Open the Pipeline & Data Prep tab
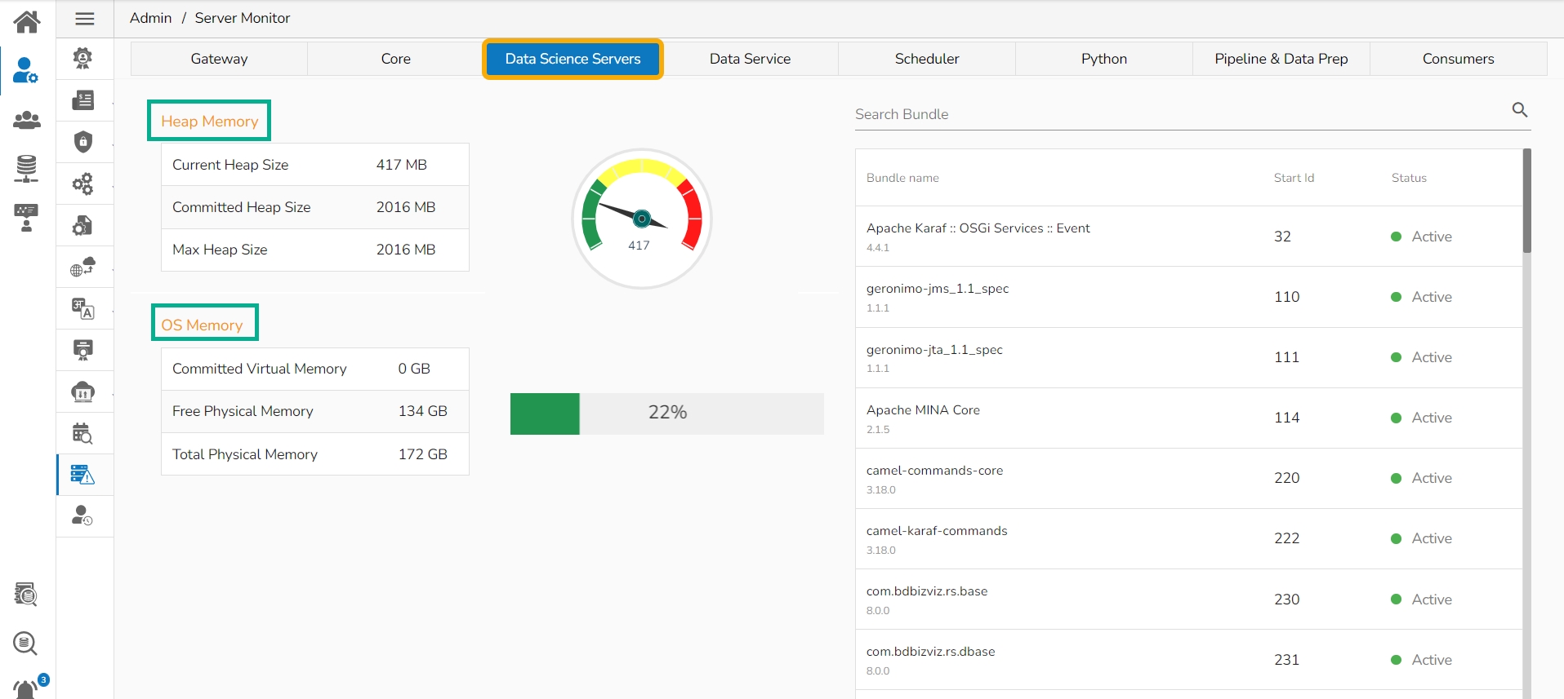The height and width of the screenshot is (699, 1564). pos(1281,59)
